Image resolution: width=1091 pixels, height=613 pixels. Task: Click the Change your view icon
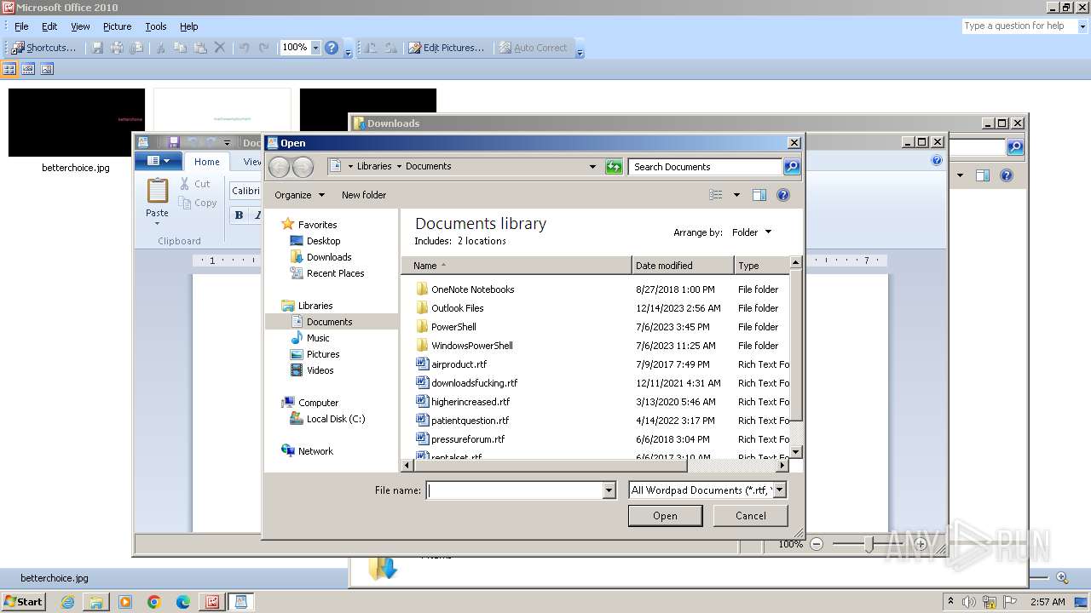click(716, 195)
